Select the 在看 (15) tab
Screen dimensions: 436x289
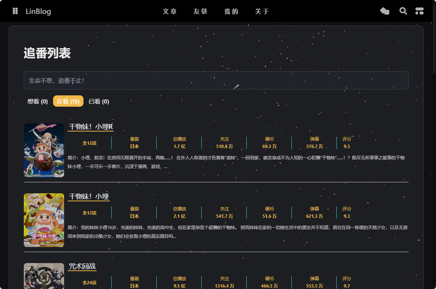[x=68, y=101]
